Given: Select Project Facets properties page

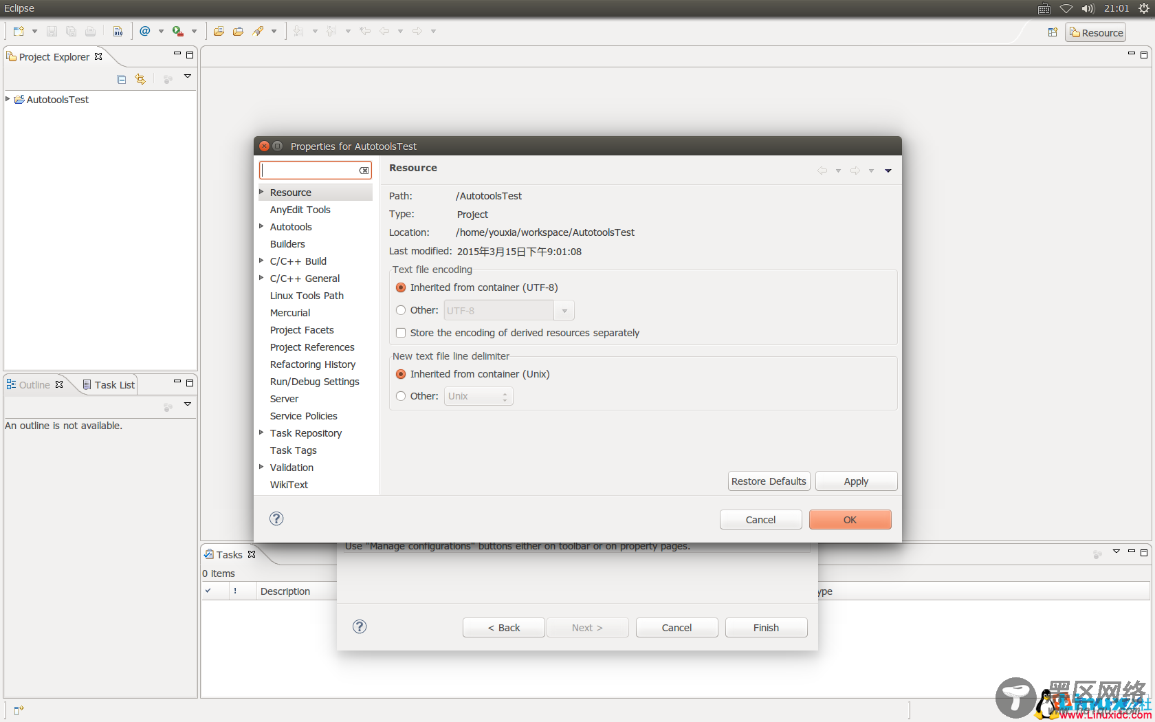Looking at the screenshot, I should click(302, 330).
